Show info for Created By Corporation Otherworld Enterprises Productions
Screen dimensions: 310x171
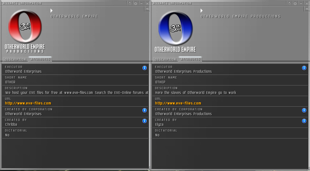(x=304, y=110)
